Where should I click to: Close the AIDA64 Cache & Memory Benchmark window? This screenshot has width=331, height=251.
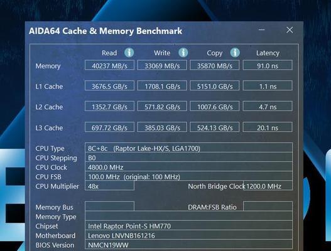pyautogui.click(x=290, y=29)
